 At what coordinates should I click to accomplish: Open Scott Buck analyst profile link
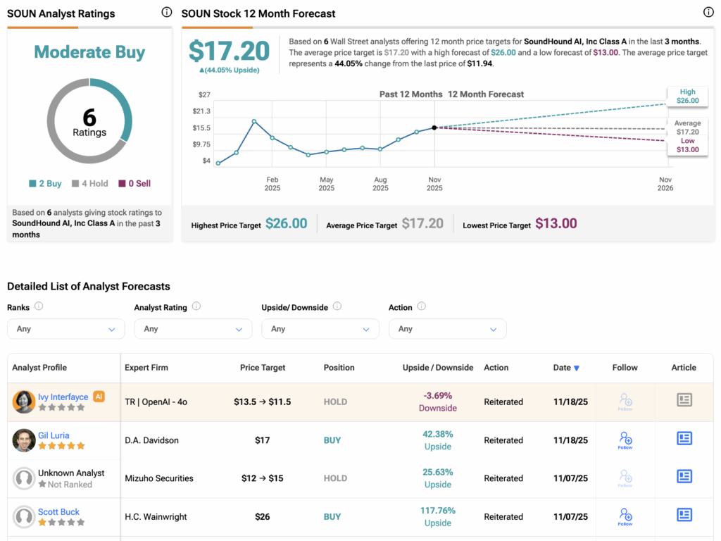pos(58,511)
